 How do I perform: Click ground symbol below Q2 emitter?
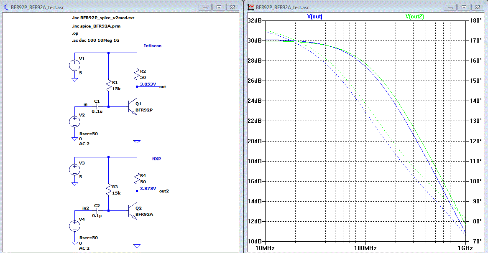coord(137,246)
